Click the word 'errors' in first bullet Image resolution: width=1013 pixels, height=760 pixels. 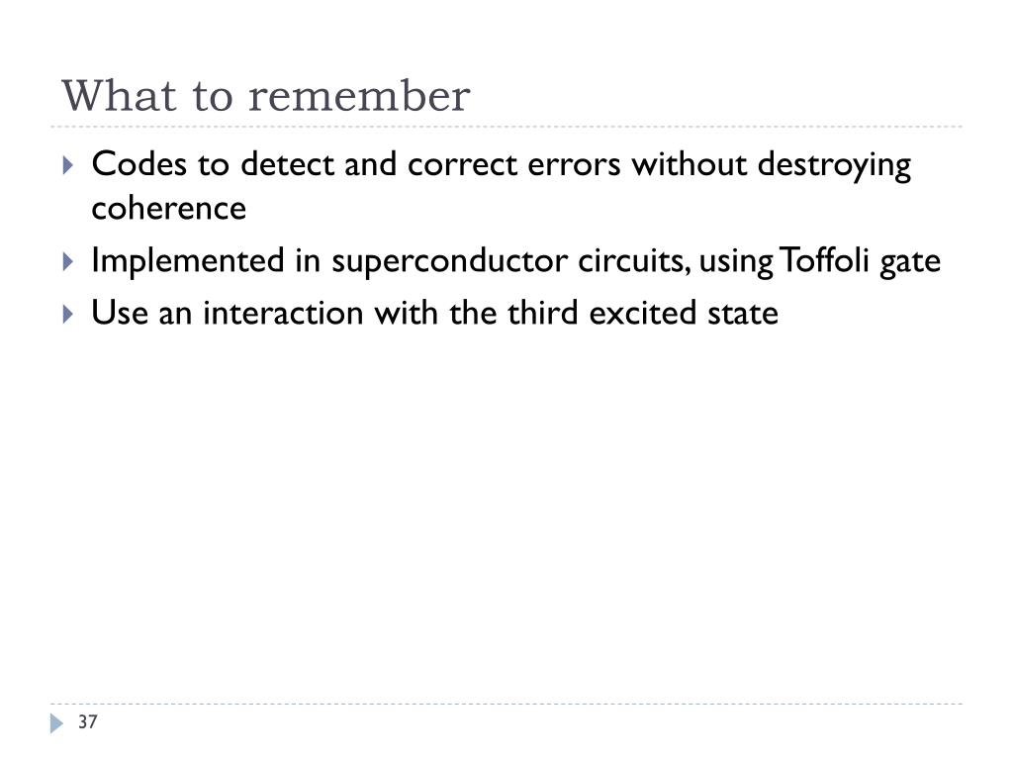(574, 165)
